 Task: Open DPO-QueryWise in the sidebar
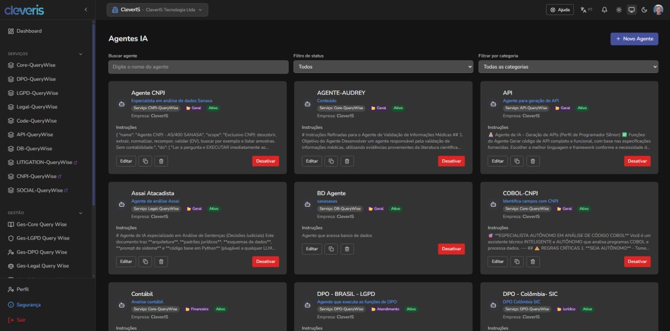coord(36,79)
